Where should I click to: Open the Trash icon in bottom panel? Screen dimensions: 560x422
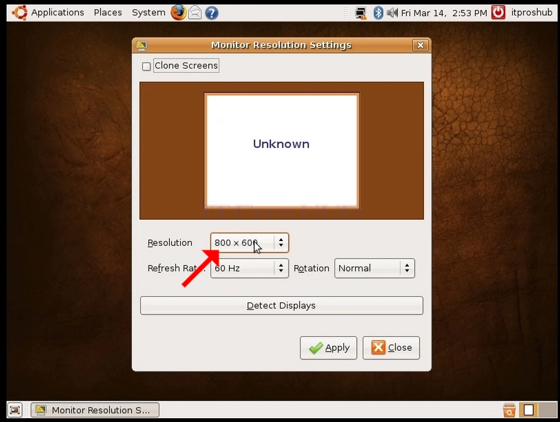pyautogui.click(x=509, y=410)
